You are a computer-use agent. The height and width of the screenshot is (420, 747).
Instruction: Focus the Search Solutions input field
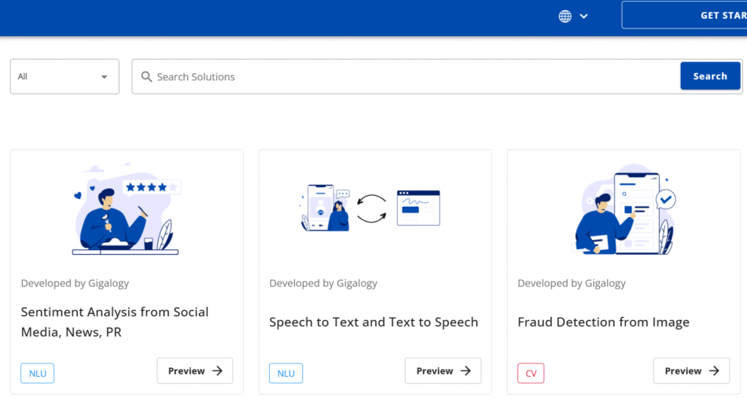pyautogui.click(x=409, y=76)
